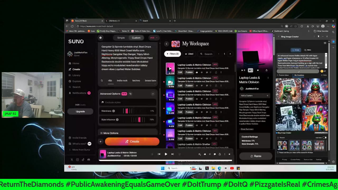Switch to My Creations tab in Bing
Screen dimensions: 338x190
click(298, 75)
